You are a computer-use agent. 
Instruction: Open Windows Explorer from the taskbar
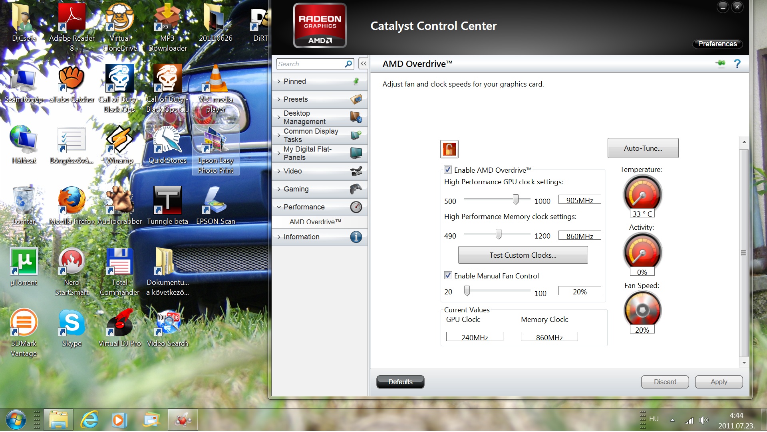click(58, 420)
